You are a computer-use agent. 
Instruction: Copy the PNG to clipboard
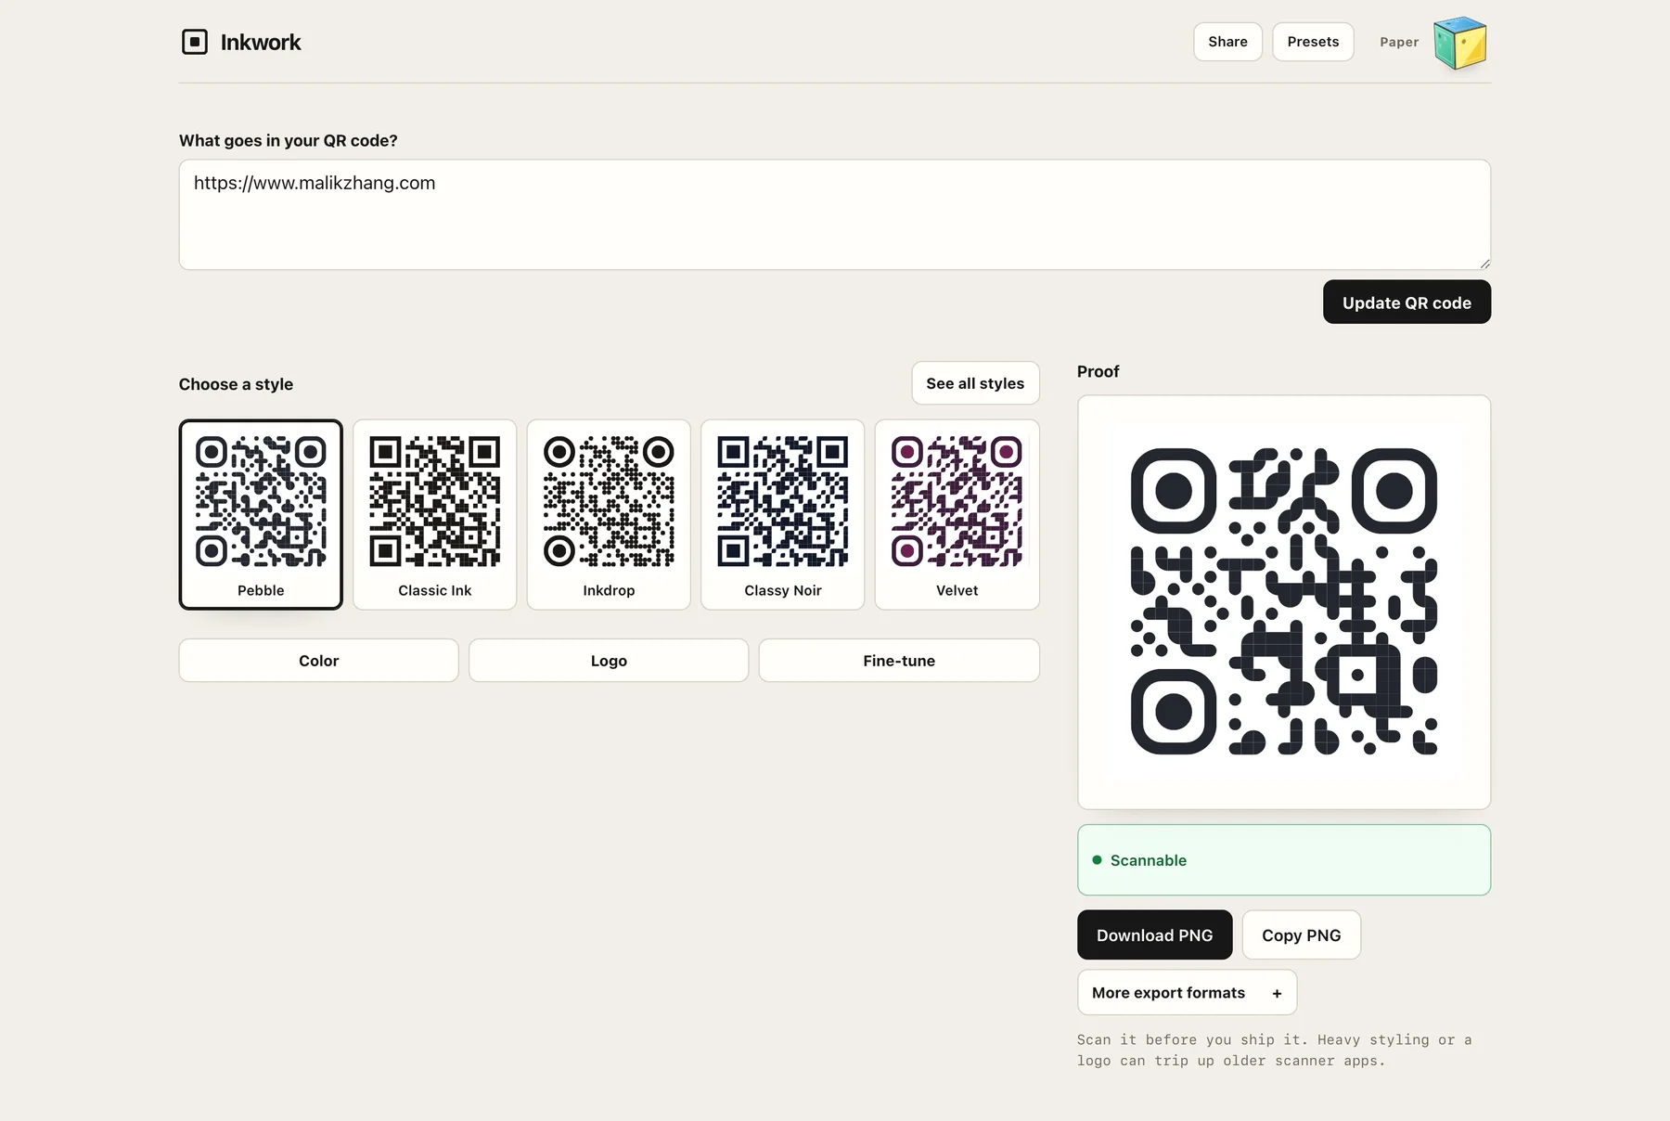click(1301, 934)
